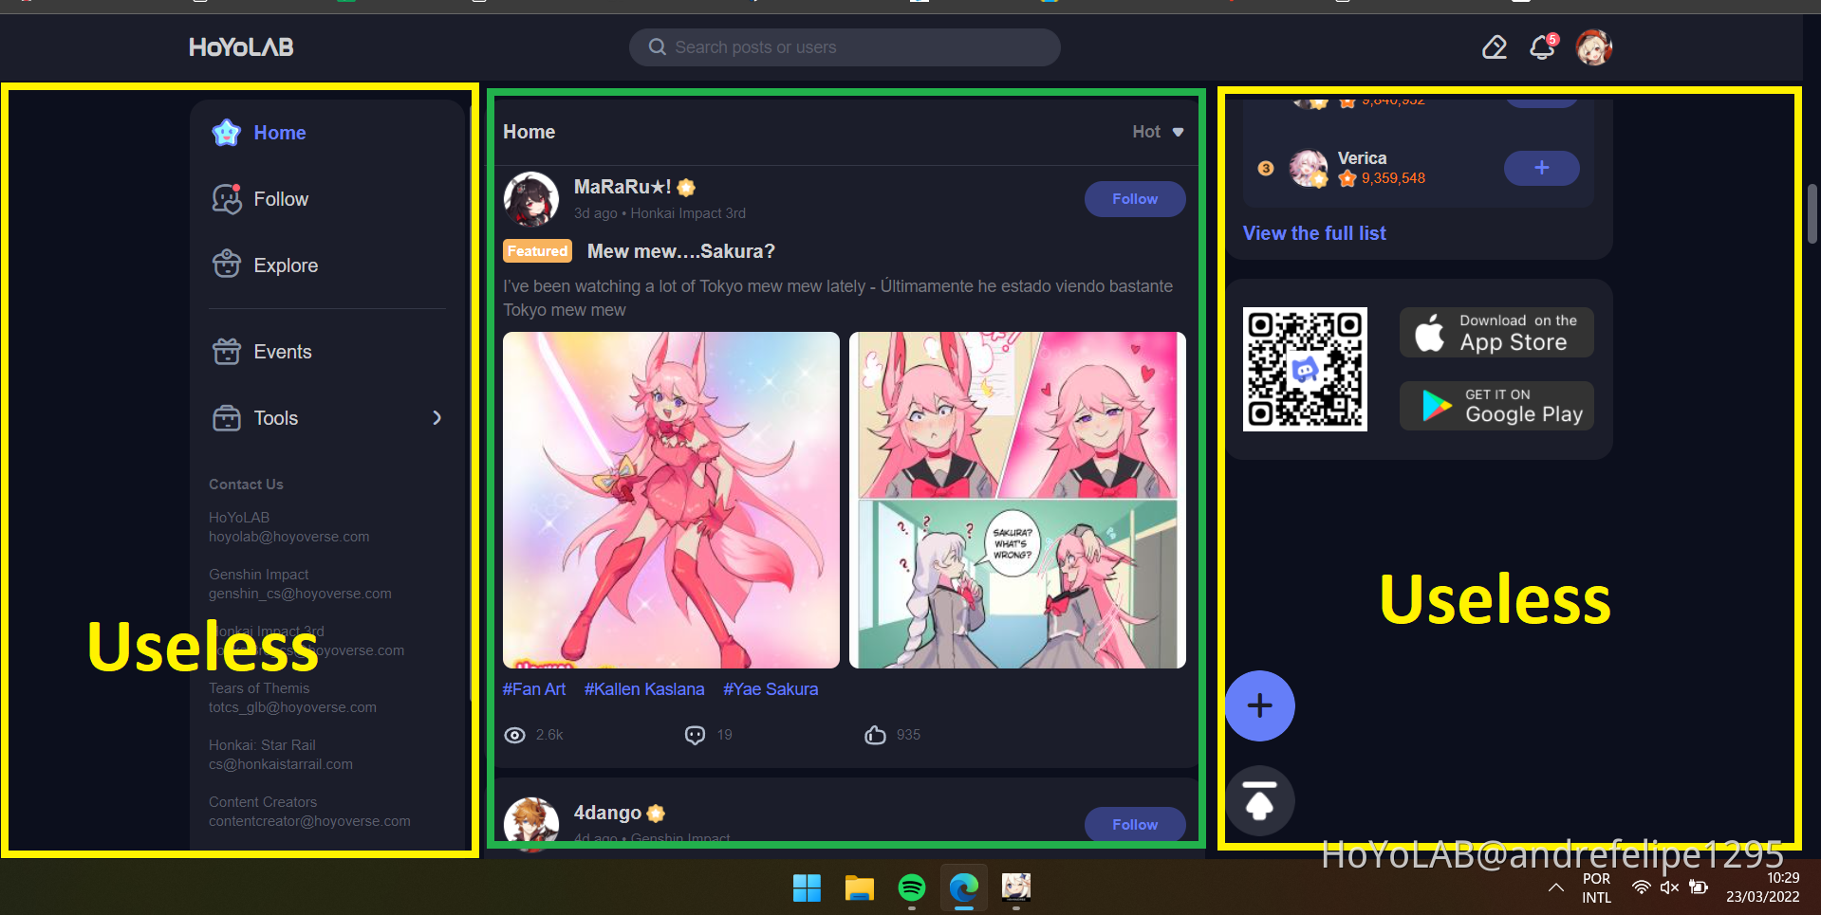The image size is (1821, 915).
Task: Expand the Tools submenu chevron
Action: click(x=437, y=418)
